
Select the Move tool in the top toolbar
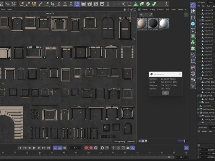click(x=7, y=4)
